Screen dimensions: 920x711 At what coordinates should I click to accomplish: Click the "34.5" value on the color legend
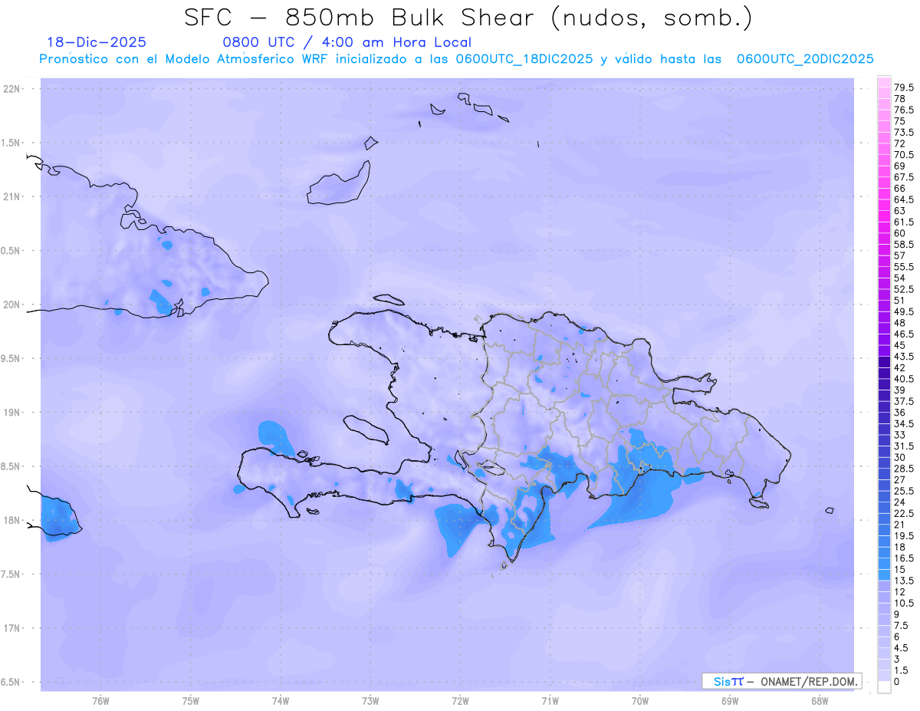click(903, 423)
